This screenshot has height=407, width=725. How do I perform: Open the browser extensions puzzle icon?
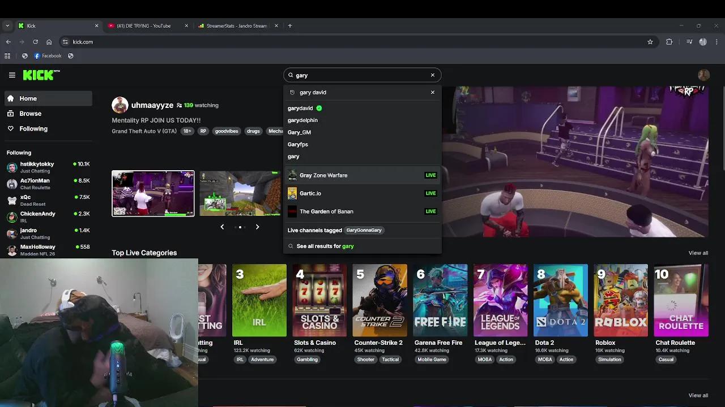(669, 42)
